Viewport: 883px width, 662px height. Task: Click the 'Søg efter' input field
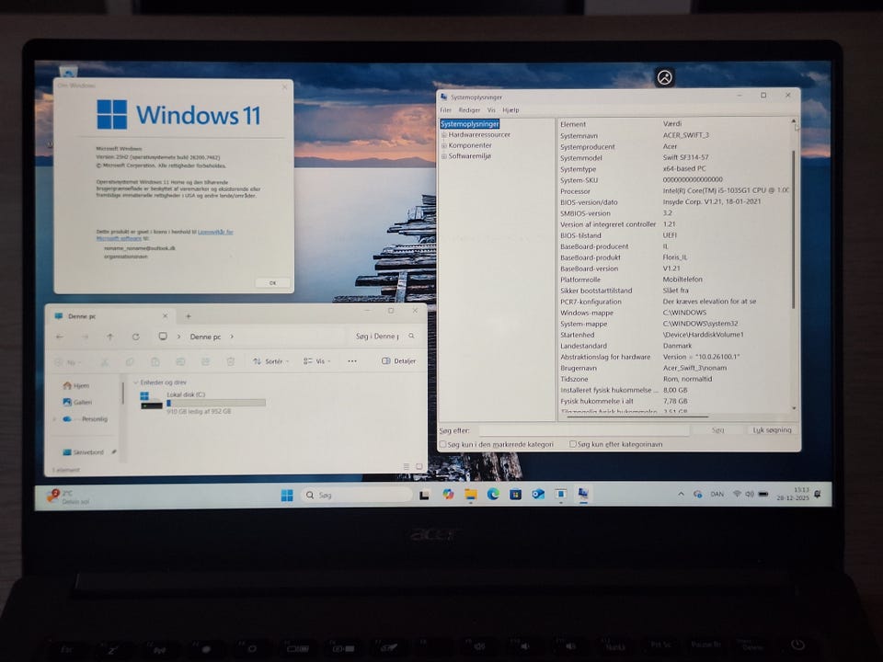[x=584, y=430]
